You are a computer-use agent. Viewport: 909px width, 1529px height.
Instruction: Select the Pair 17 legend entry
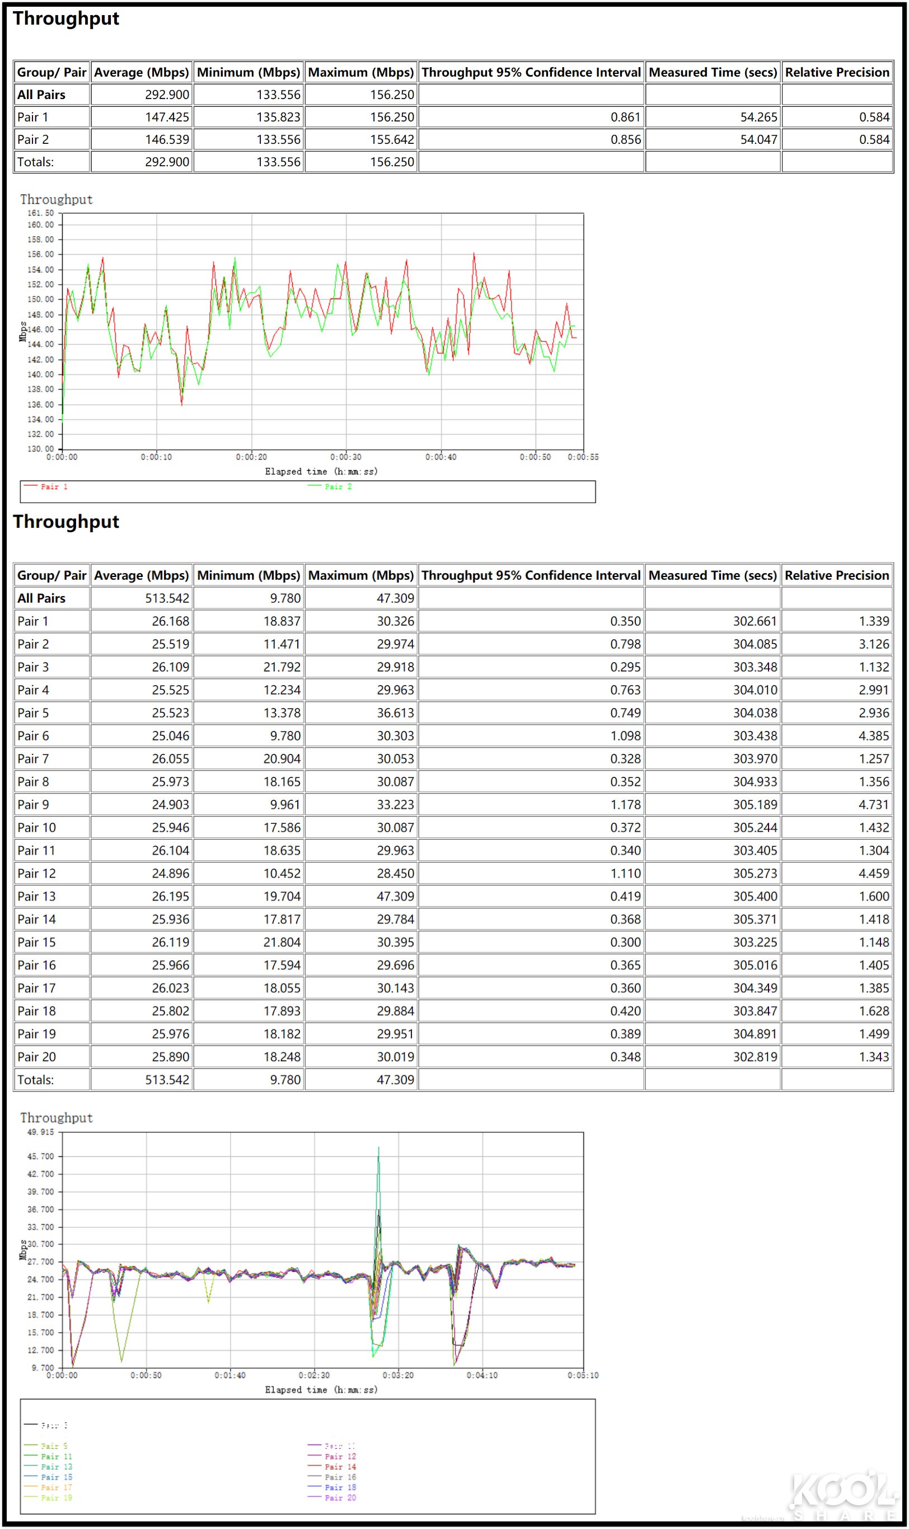[55, 1487]
